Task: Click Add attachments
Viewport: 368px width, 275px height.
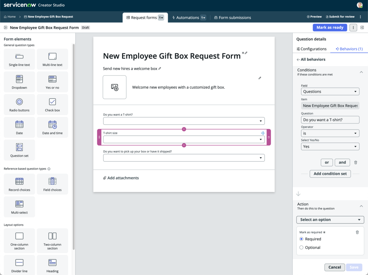Action: point(121,178)
